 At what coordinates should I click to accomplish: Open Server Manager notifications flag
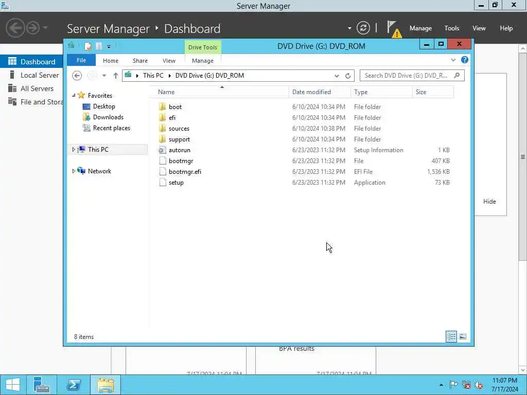(394, 29)
